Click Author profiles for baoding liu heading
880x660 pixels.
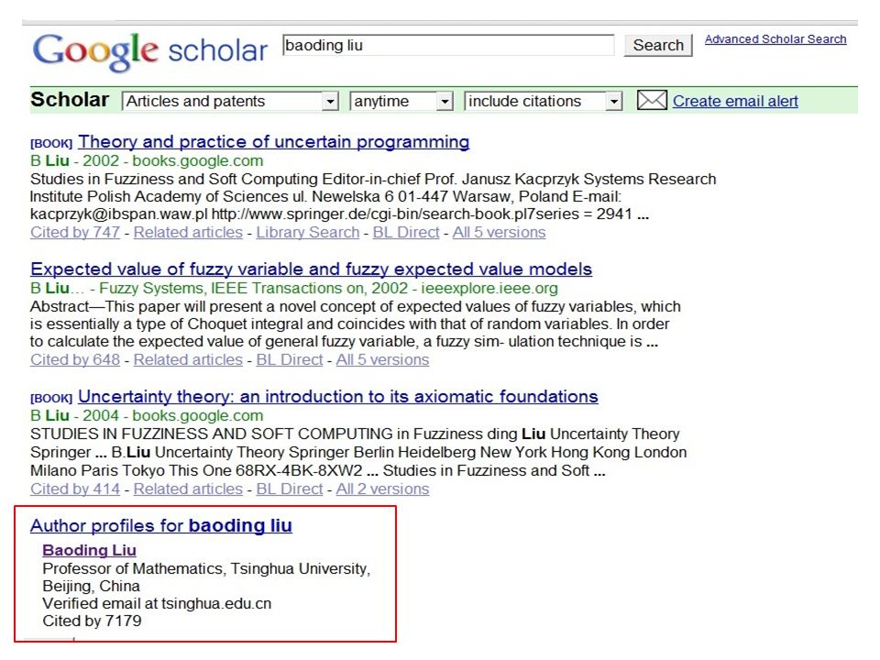coord(161,525)
